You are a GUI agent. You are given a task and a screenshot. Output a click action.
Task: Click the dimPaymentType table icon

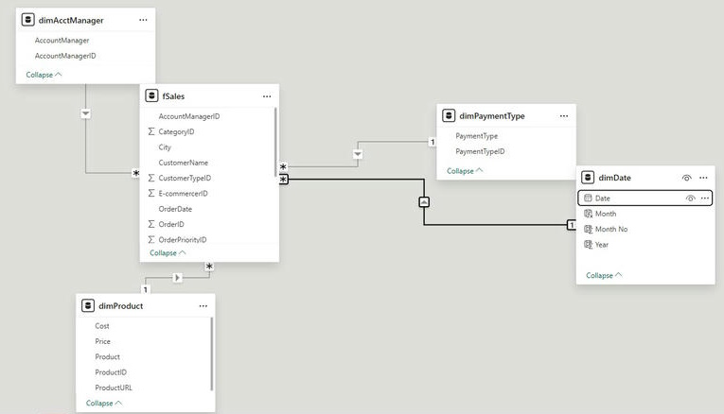click(449, 115)
